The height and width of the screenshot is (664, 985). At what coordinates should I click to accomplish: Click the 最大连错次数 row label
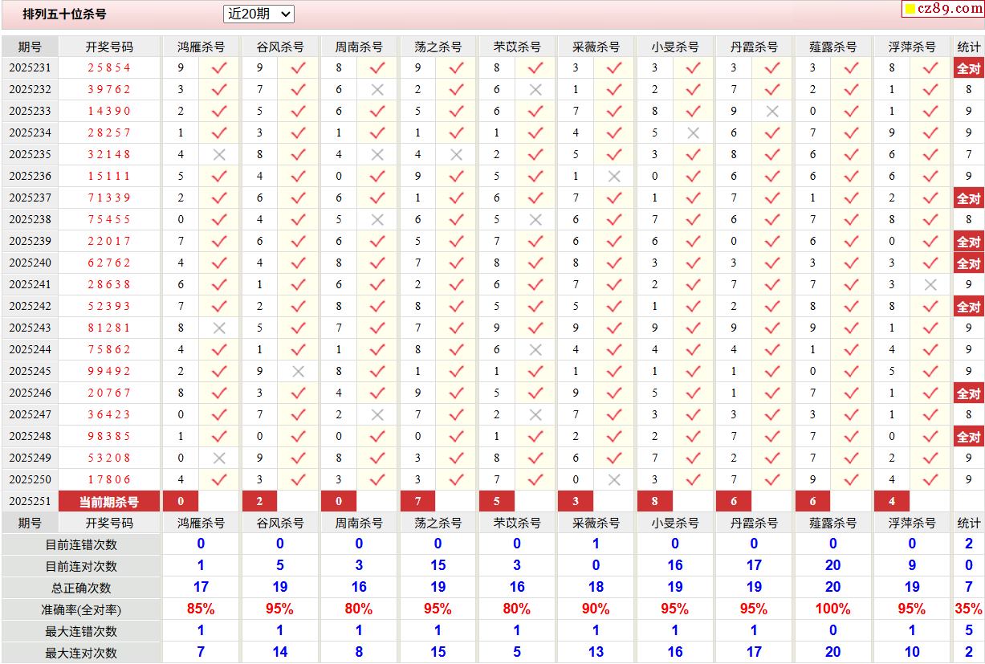pos(81,631)
